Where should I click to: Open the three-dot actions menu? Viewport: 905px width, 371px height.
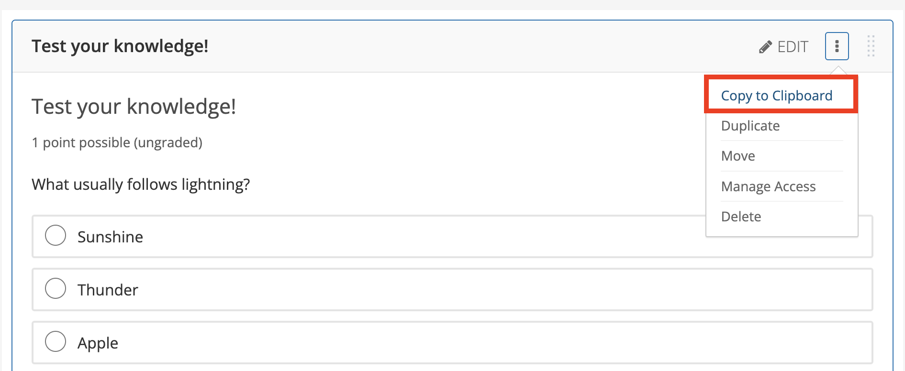pos(837,46)
